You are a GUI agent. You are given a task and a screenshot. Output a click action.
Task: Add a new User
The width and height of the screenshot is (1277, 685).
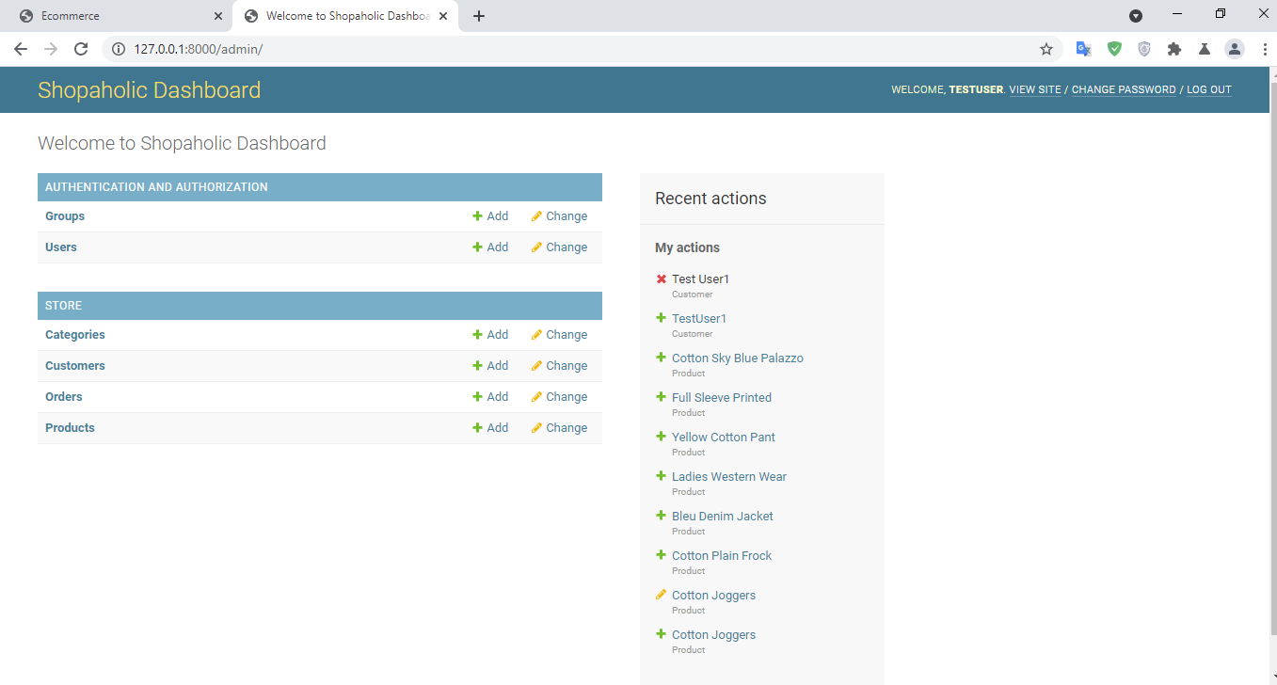click(x=490, y=247)
